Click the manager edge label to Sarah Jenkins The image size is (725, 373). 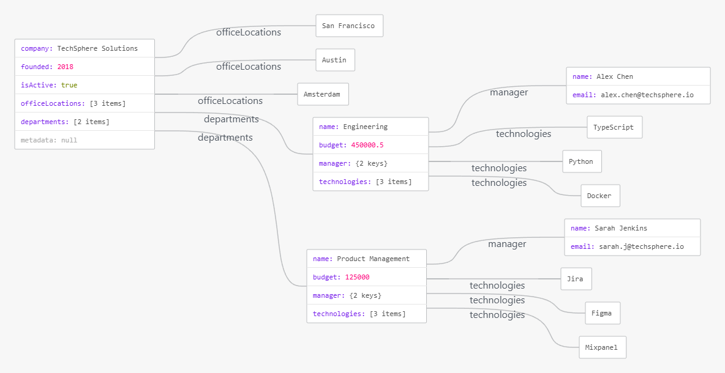pyautogui.click(x=507, y=244)
